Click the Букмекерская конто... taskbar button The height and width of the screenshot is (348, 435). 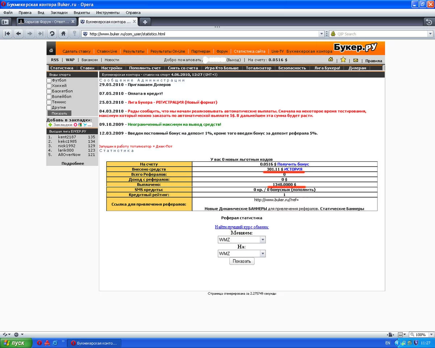(x=94, y=343)
